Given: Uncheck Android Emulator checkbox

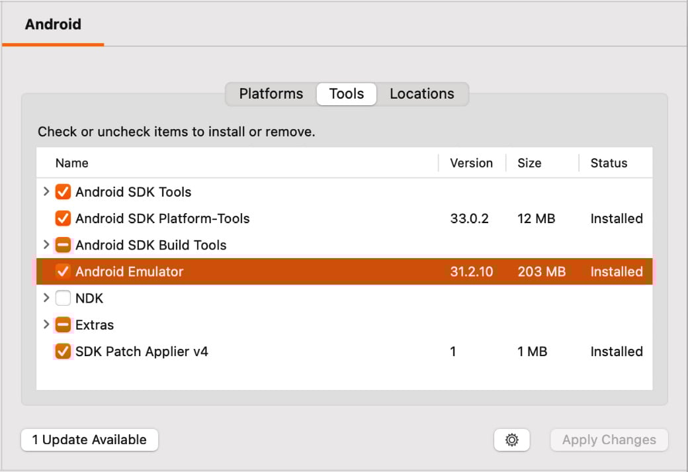Looking at the screenshot, I should [x=63, y=271].
